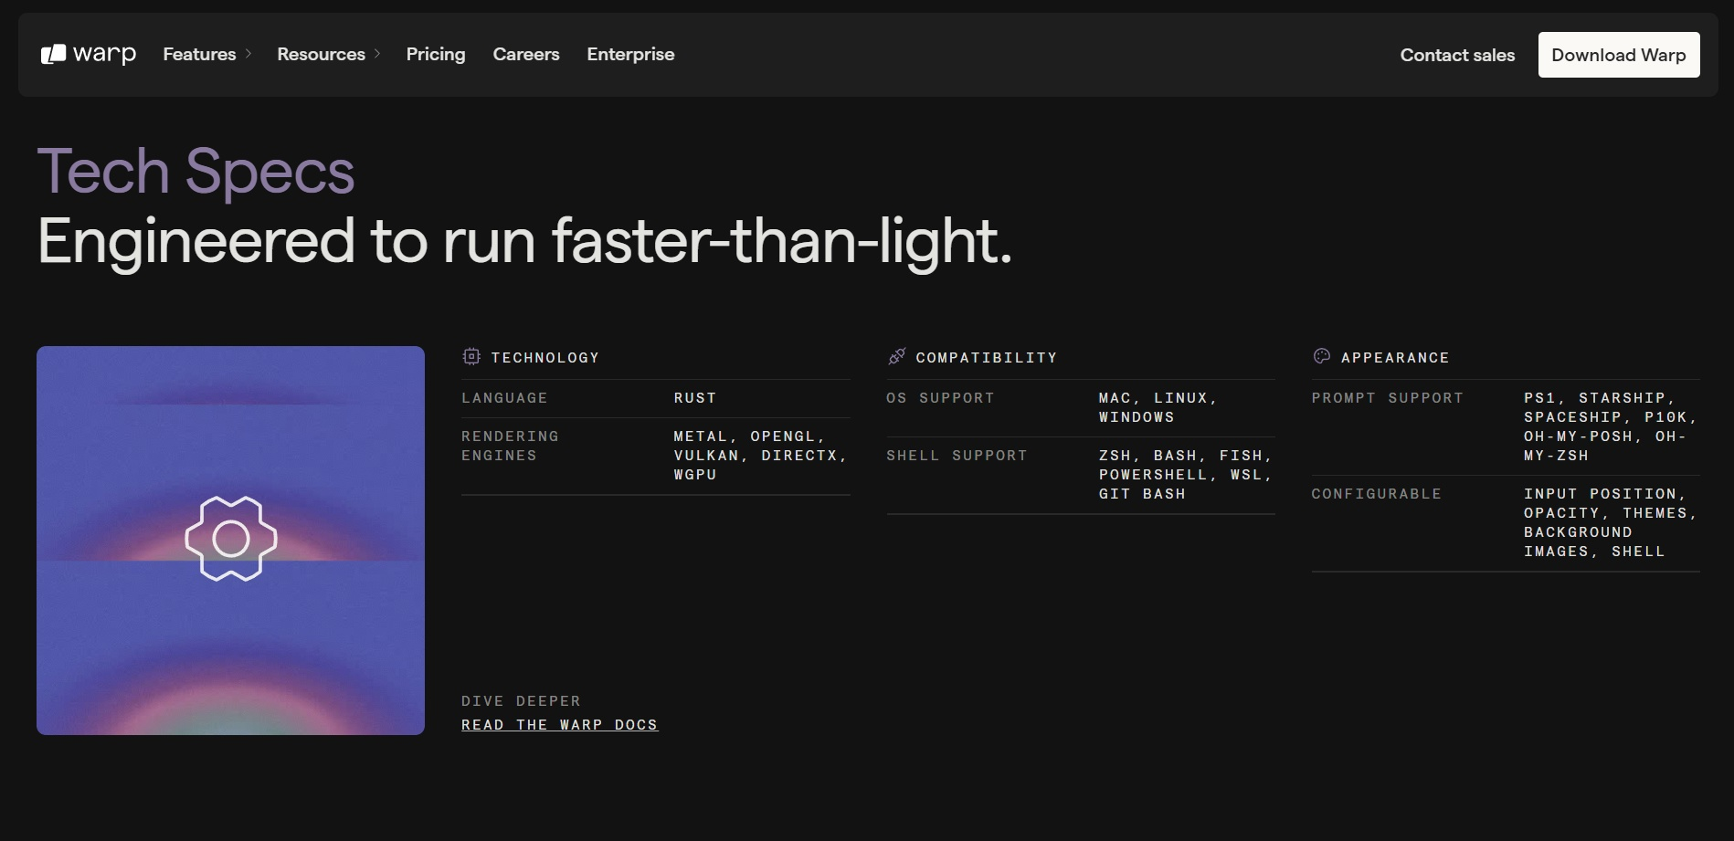Expand the Resources menu chevron
1734x841 pixels.
[377, 54]
